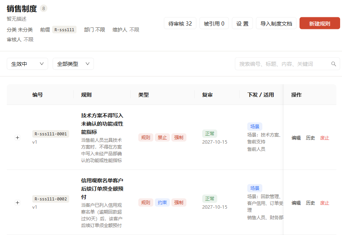Click 审核人 不限 label
342x235 pixels.
20,39
